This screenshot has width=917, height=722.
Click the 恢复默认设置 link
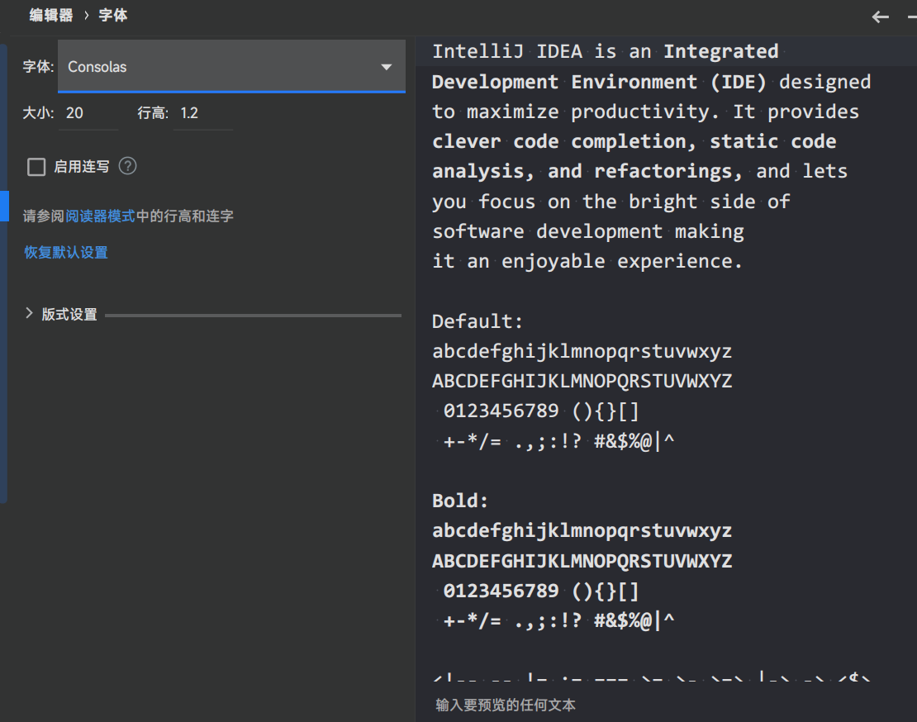pos(66,253)
